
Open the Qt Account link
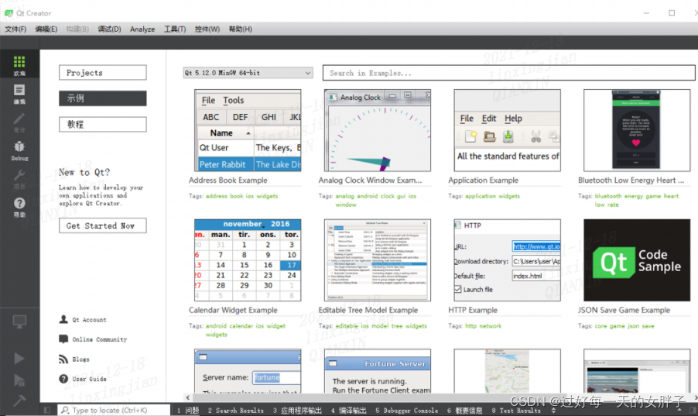(x=90, y=320)
